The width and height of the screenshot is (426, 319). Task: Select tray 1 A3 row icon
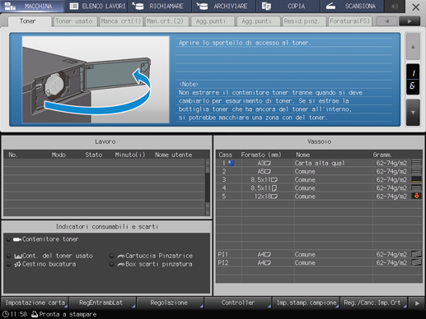coord(232,163)
